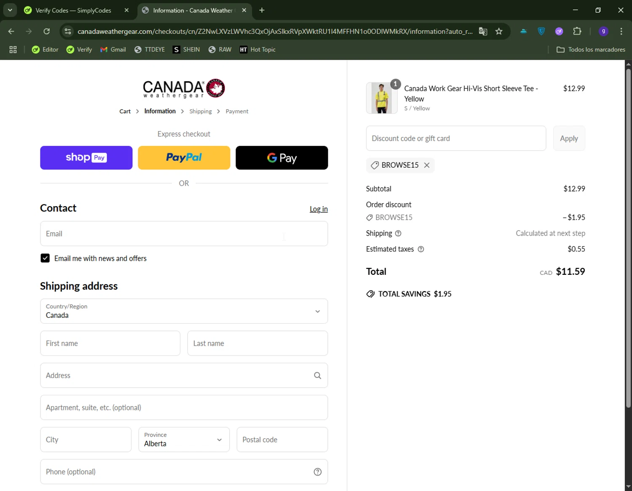The height and width of the screenshot is (491, 632).
Task: Open the RAW bookmark
Action: pyautogui.click(x=220, y=49)
